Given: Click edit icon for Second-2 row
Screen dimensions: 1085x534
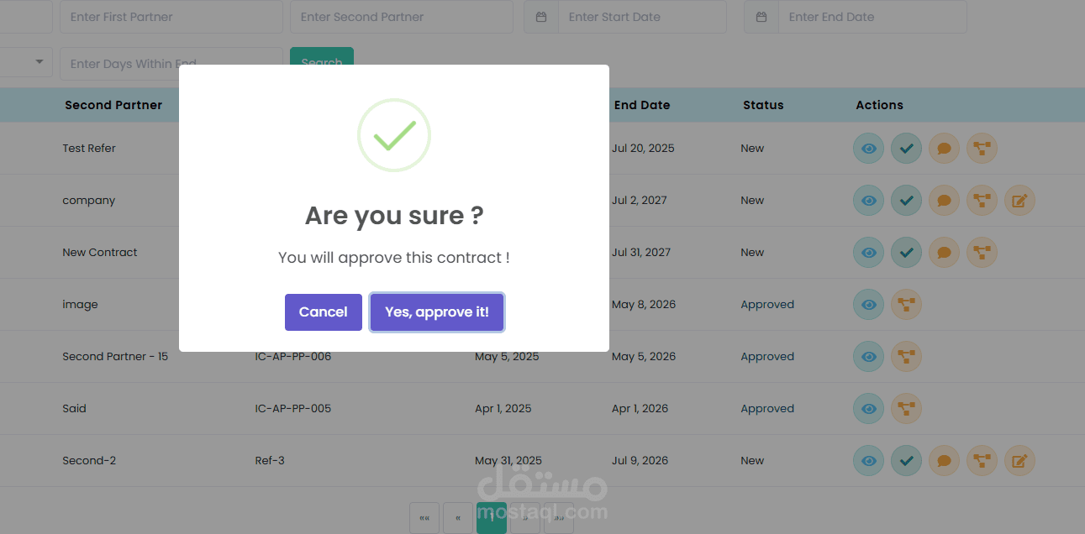Looking at the screenshot, I should tap(1019, 461).
